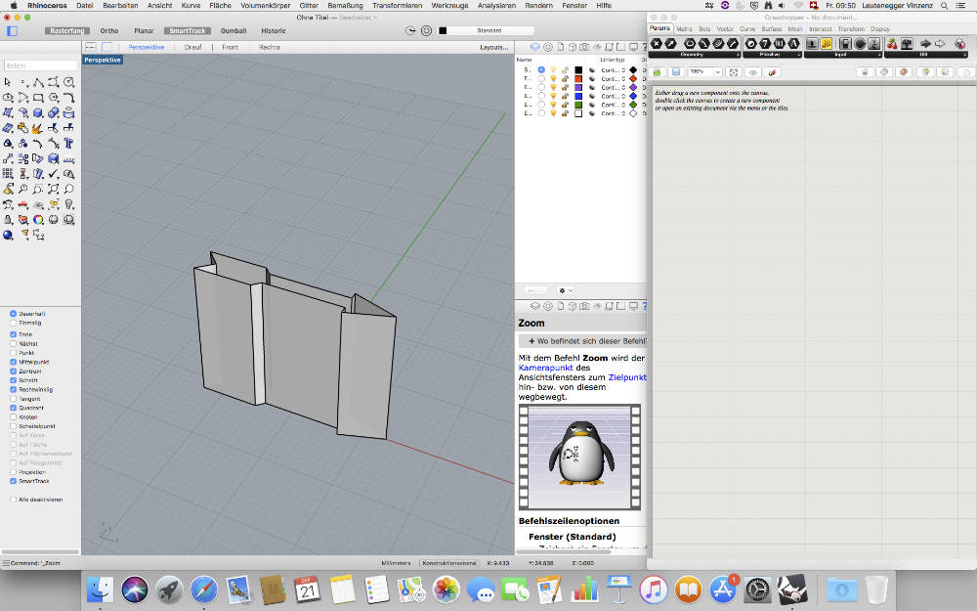Select the polyline drawing tool
The image size is (977, 611).
point(38,82)
